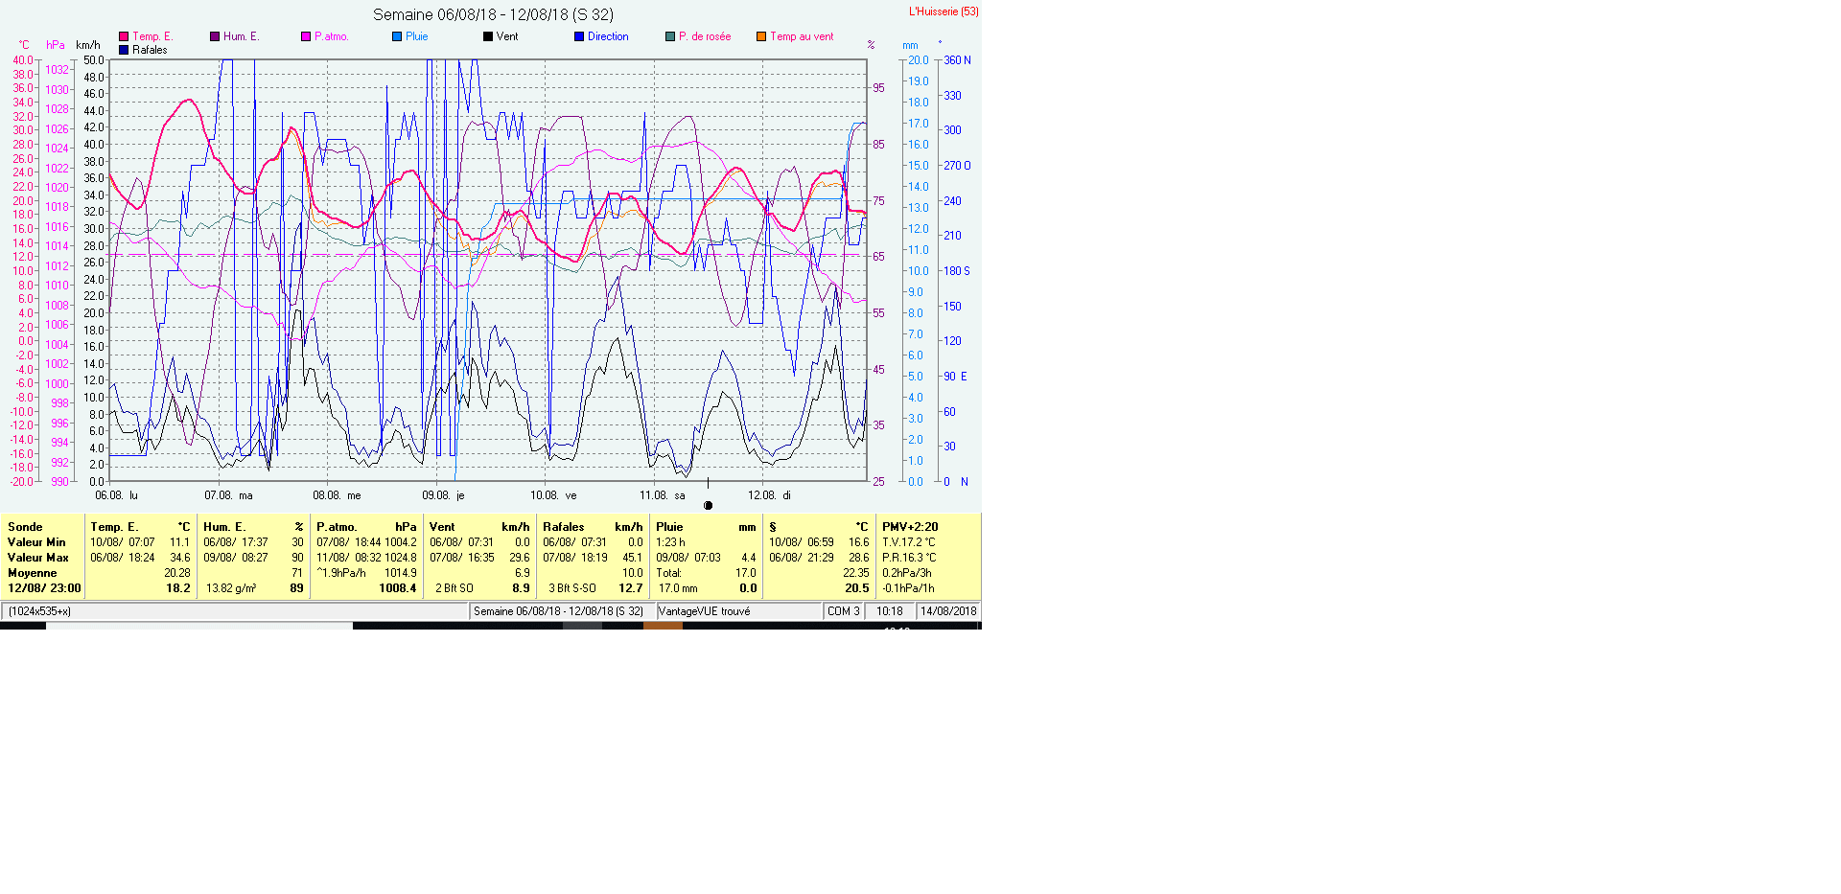Click the average temperature value 20.28
This screenshot has width=1841, height=894.
[177, 573]
